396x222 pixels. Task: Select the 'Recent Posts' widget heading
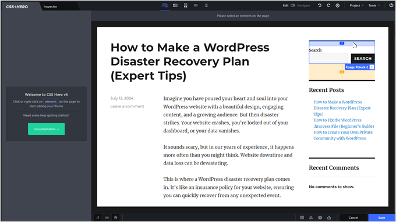click(x=326, y=90)
